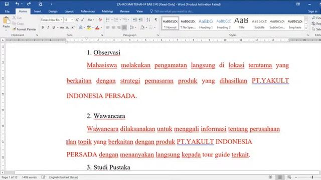The image size is (321, 180).
Task: Click the Save icon in title bar
Action: pyautogui.click(x=7, y=4)
